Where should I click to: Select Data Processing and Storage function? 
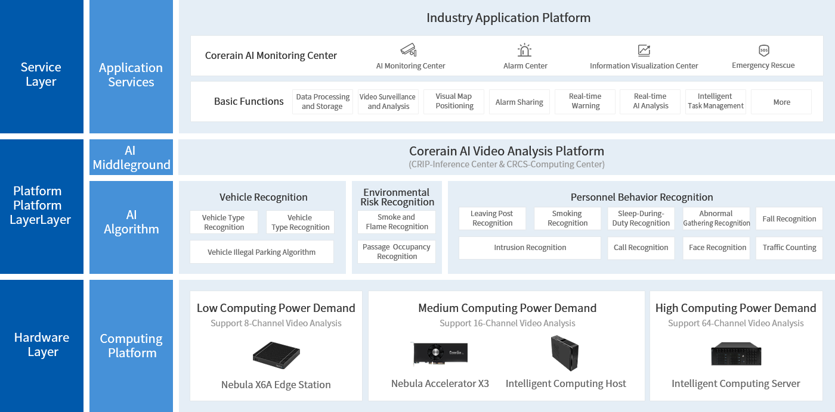(323, 102)
